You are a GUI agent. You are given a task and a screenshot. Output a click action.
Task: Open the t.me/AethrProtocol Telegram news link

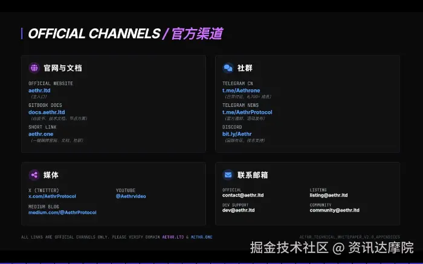click(x=247, y=112)
